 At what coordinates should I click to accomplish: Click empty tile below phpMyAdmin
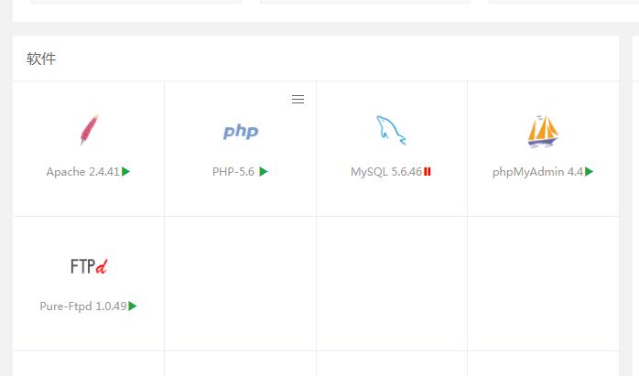point(543,284)
